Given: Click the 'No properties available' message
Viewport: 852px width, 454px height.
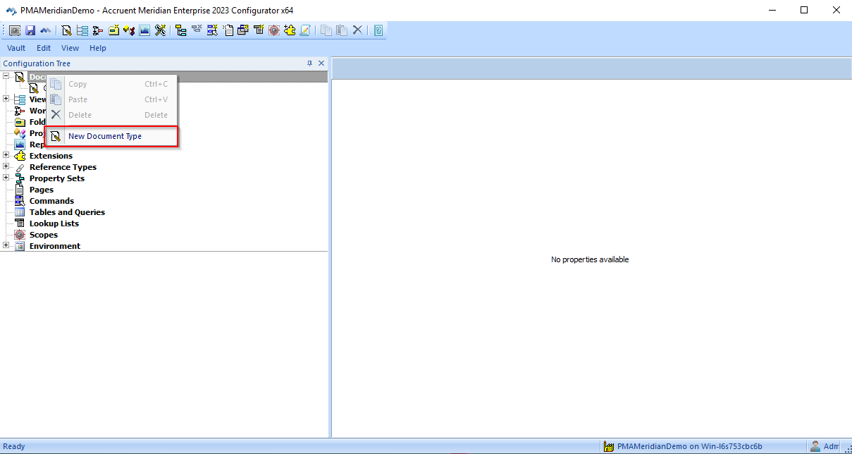Looking at the screenshot, I should 590,259.
